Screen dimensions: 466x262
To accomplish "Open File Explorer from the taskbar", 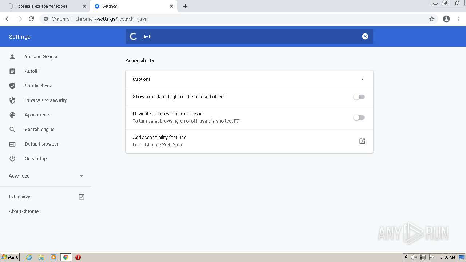I will [x=41, y=257].
